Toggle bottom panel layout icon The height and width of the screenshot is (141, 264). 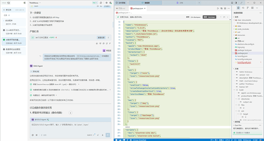[x=232, y=3]
